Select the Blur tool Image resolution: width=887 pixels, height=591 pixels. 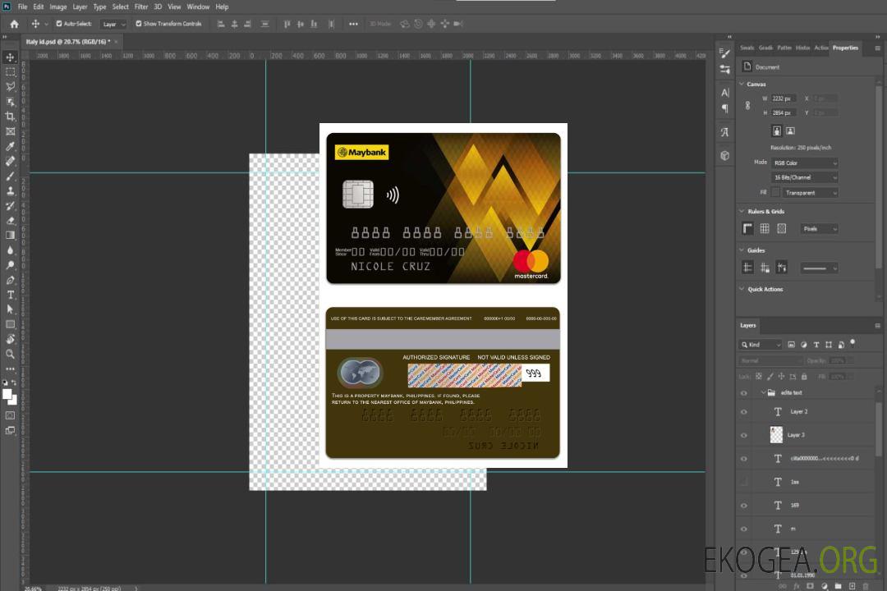click(10, 250)
